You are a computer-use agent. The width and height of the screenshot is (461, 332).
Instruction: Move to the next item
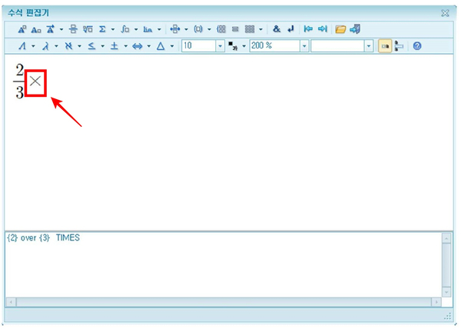323,28
